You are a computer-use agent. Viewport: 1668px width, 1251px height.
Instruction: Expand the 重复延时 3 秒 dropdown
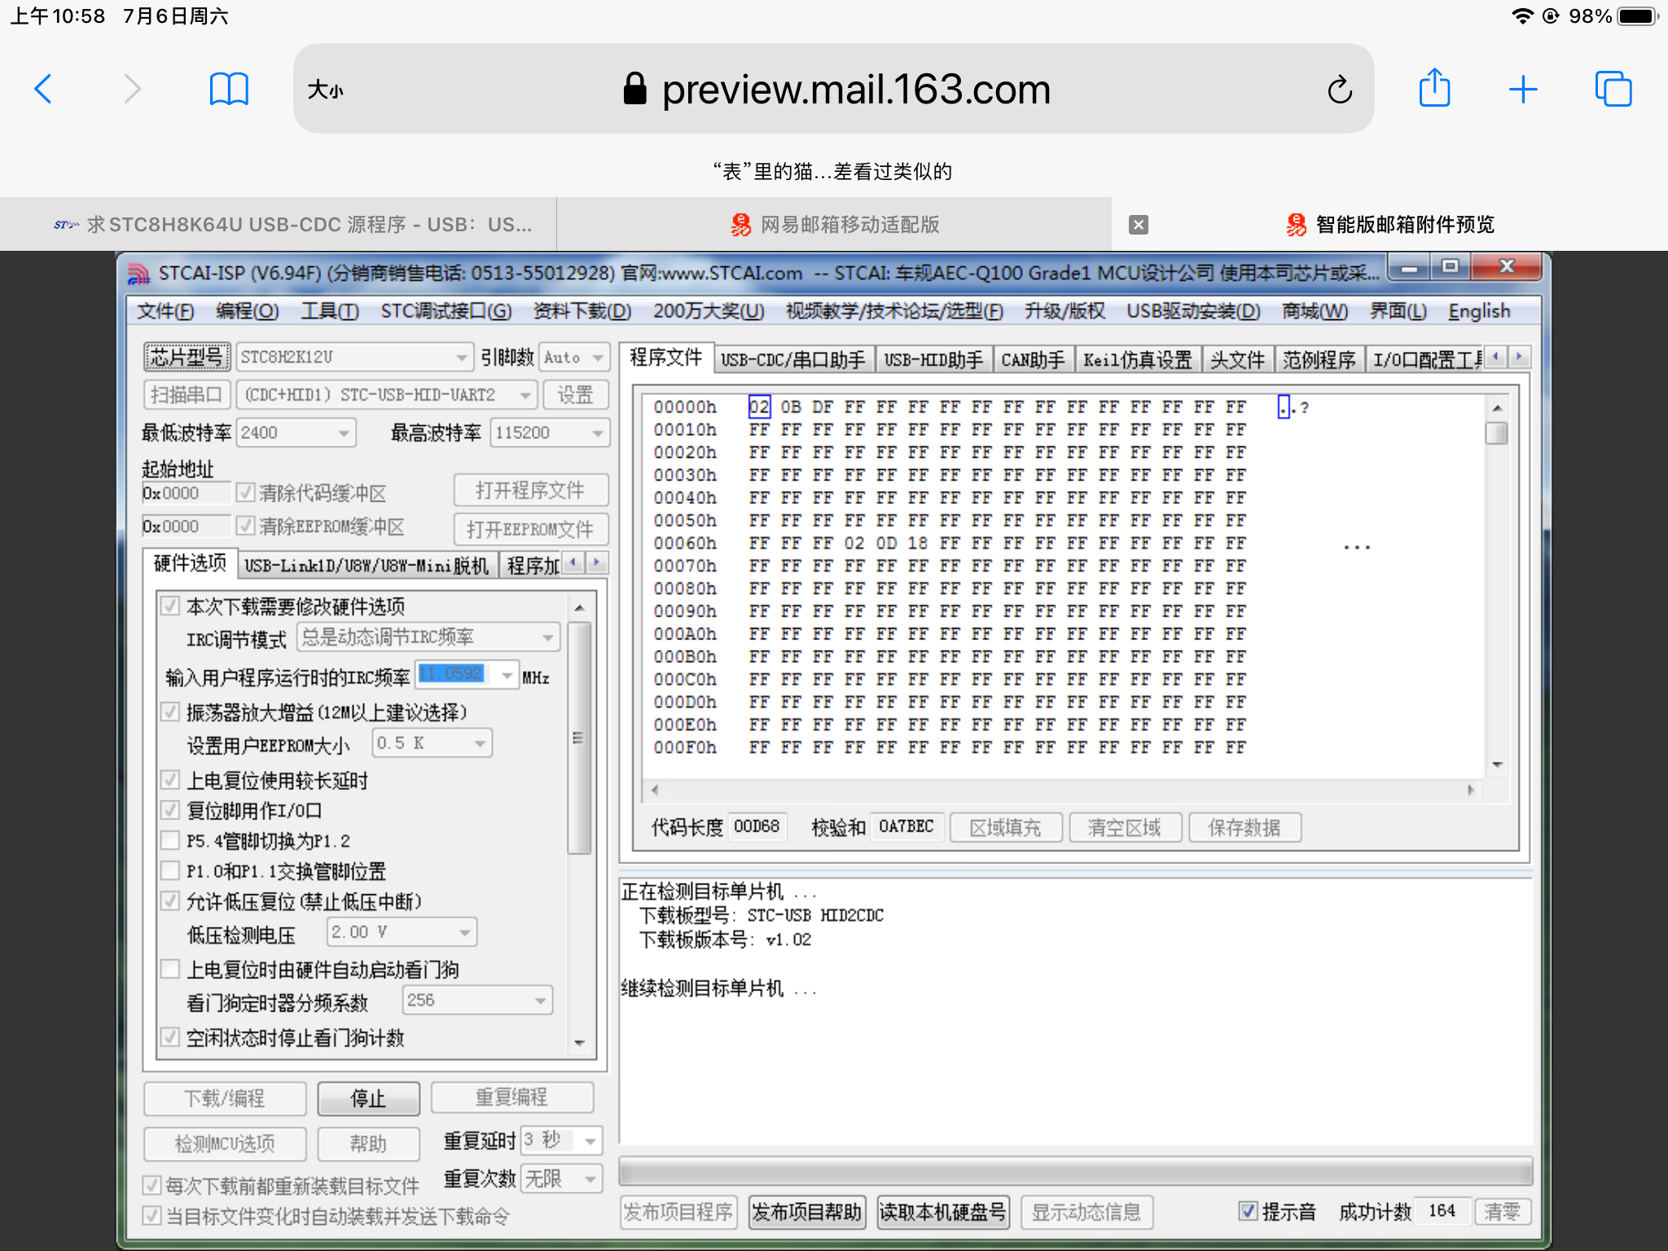tap(590, 1141)
